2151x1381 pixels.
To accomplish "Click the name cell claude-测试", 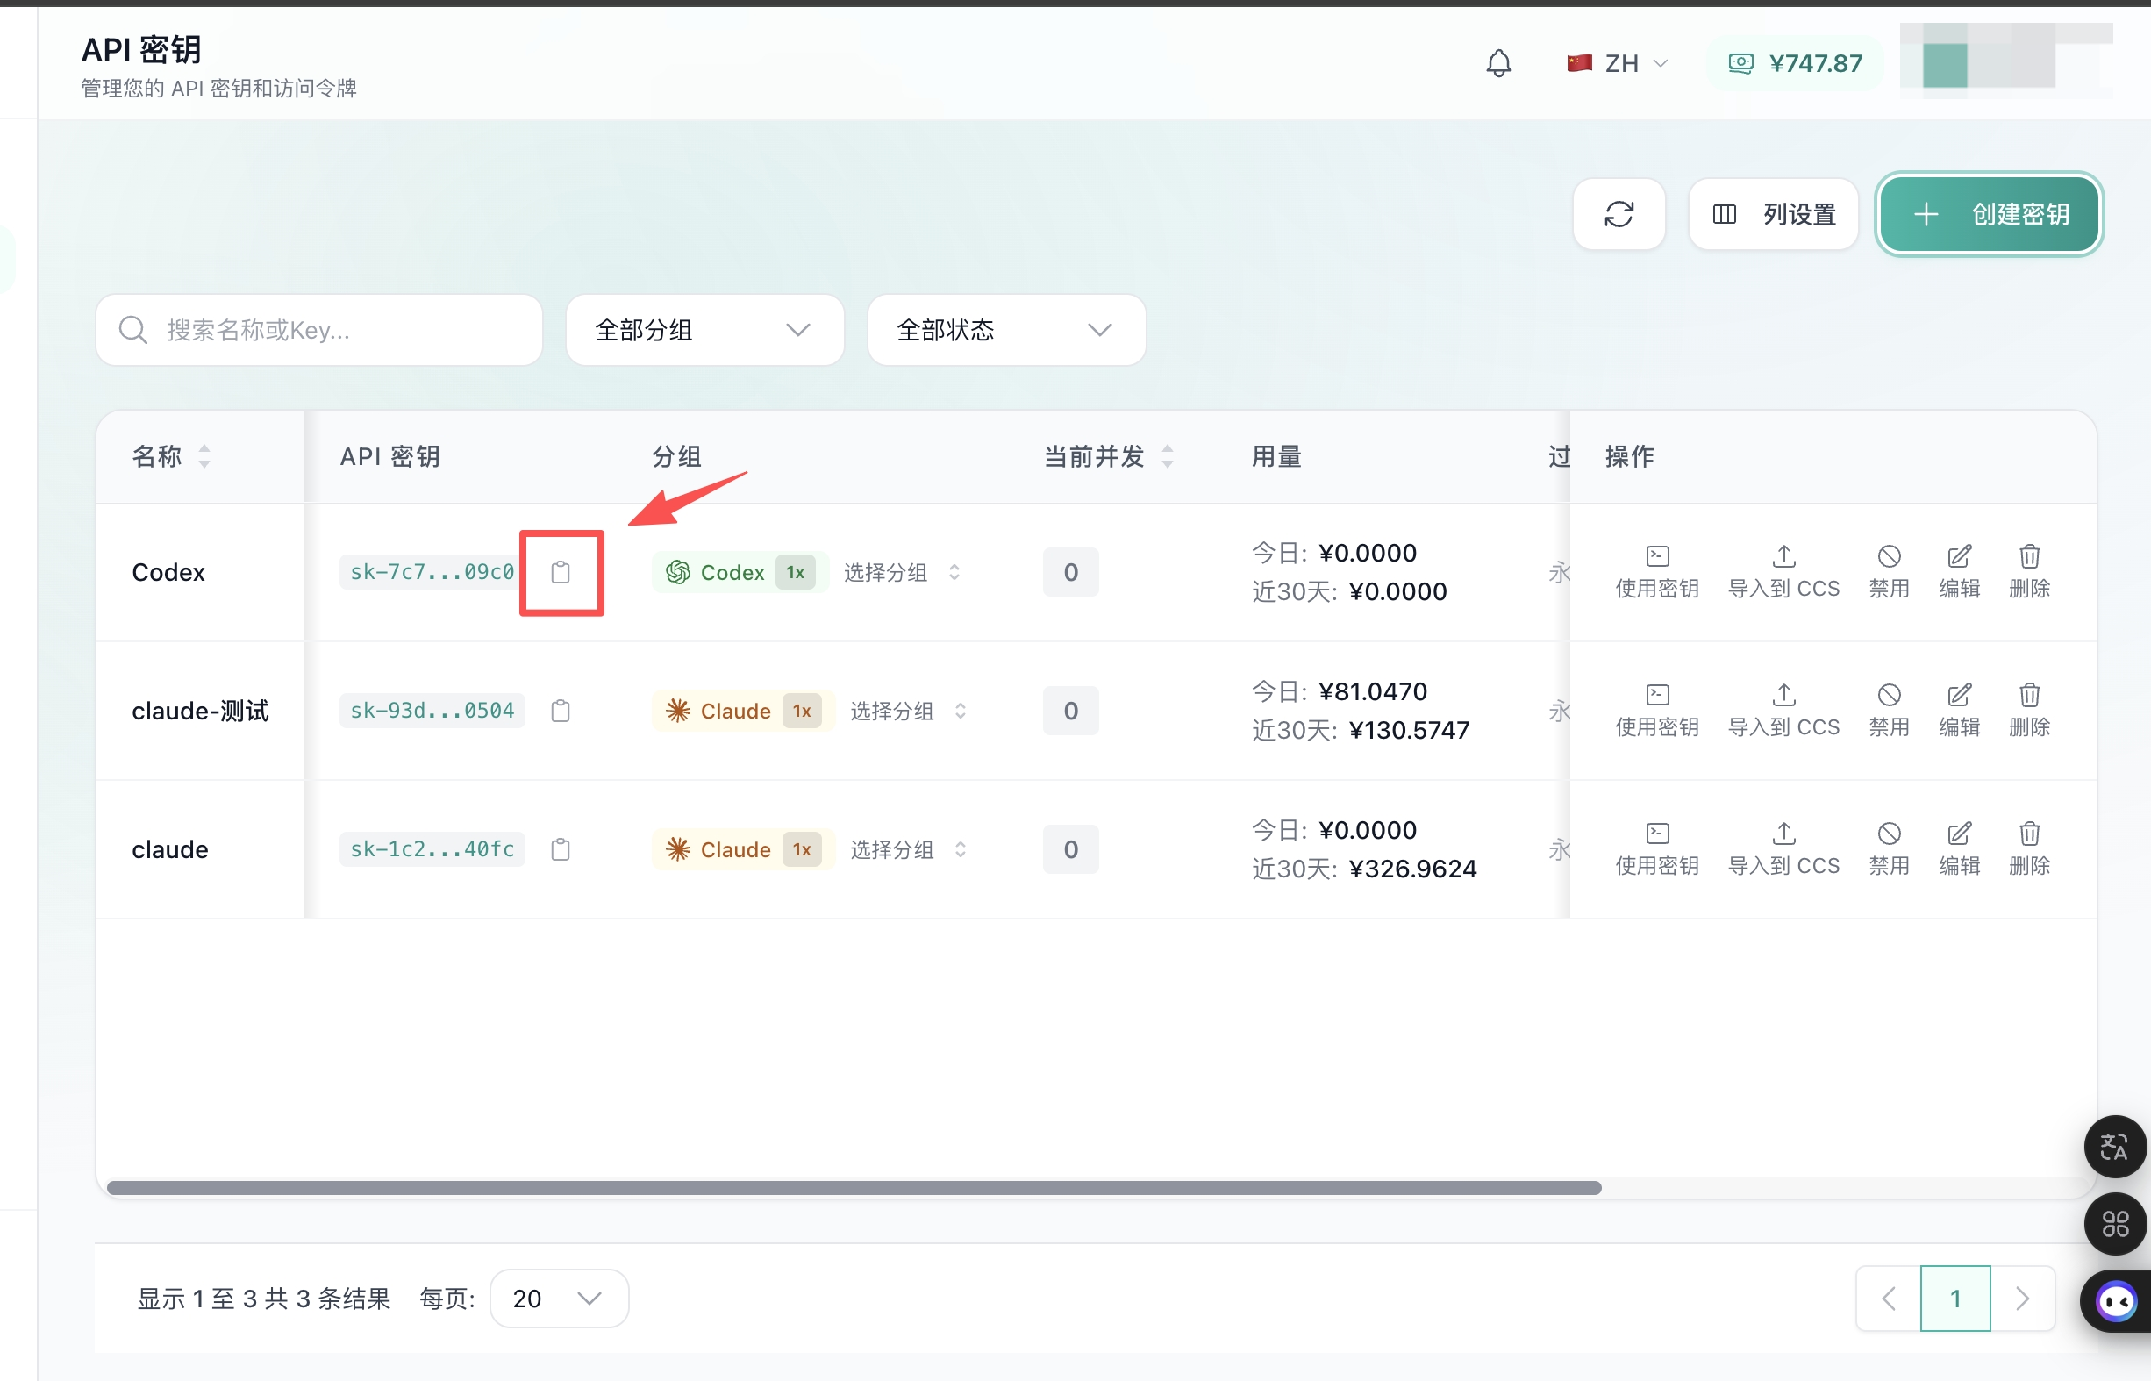I will pyautogui.click(x=200, y=712).
